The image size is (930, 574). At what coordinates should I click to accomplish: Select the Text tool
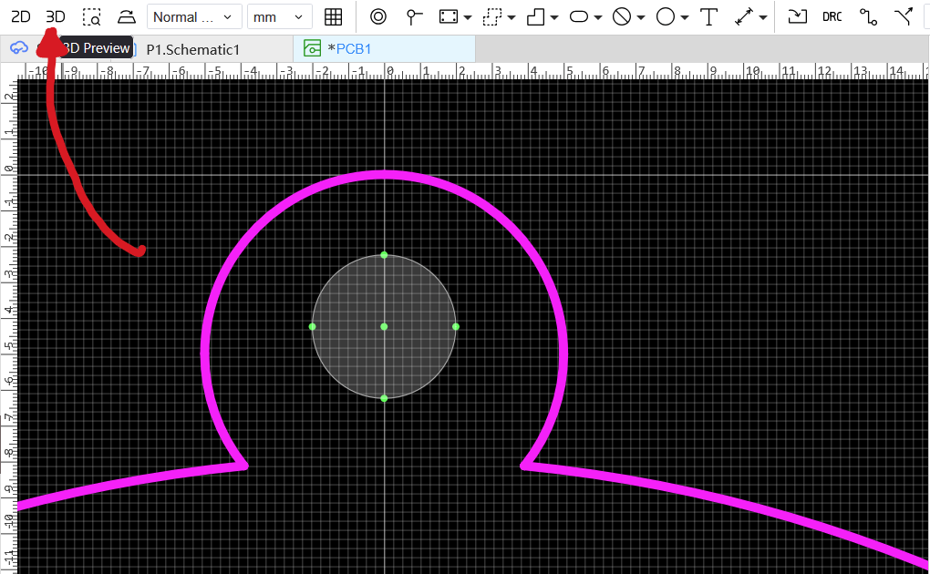708,16
